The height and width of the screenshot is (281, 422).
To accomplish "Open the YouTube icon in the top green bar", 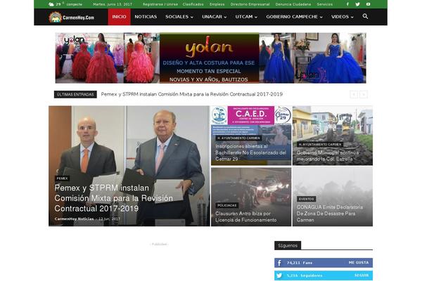I will click(x=368, y=4).
